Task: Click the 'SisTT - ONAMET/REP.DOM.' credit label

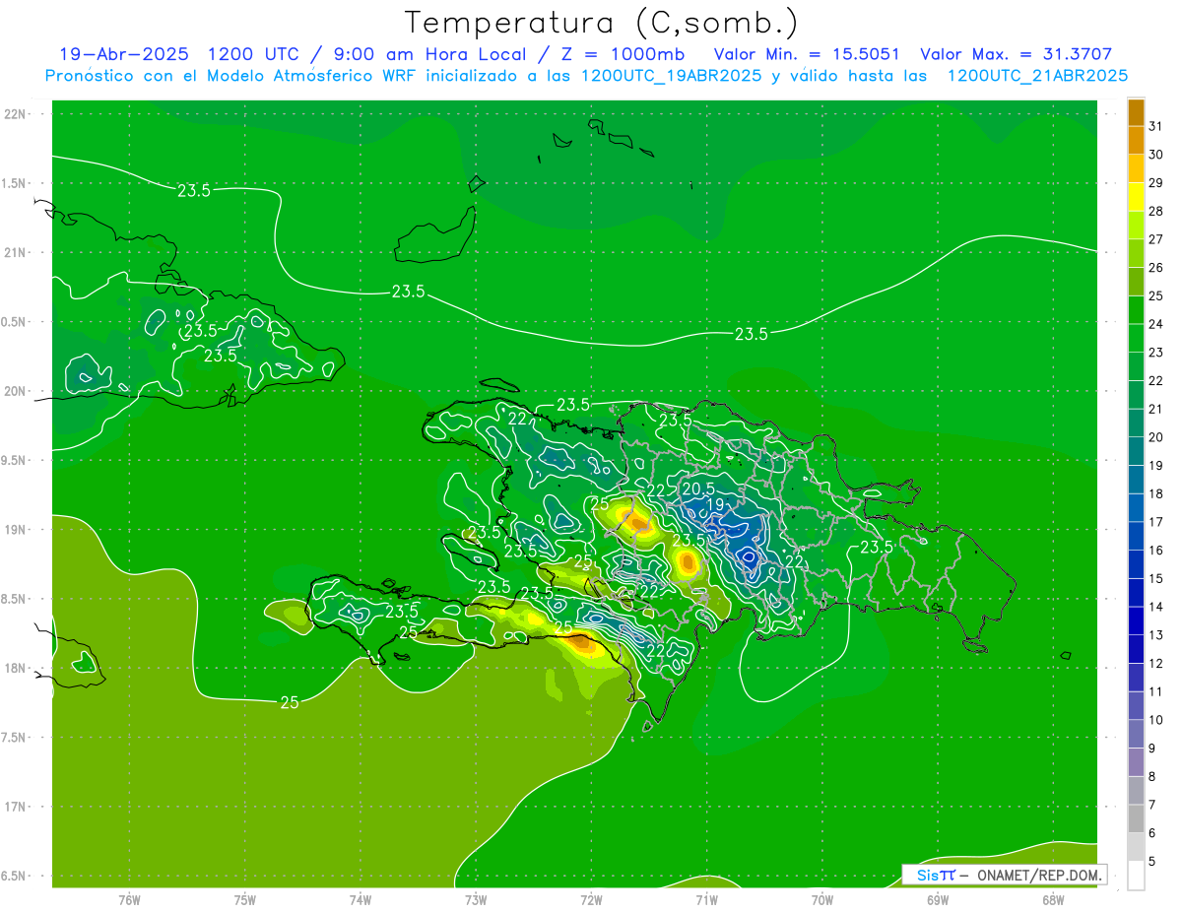Action: click(x=1005, y=875)
